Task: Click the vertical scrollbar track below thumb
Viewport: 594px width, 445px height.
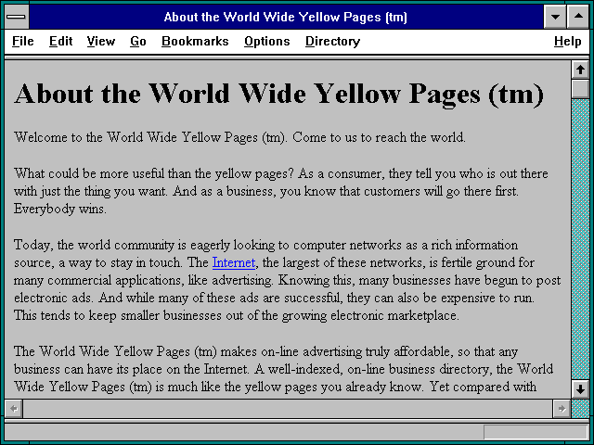Action: 580,239
